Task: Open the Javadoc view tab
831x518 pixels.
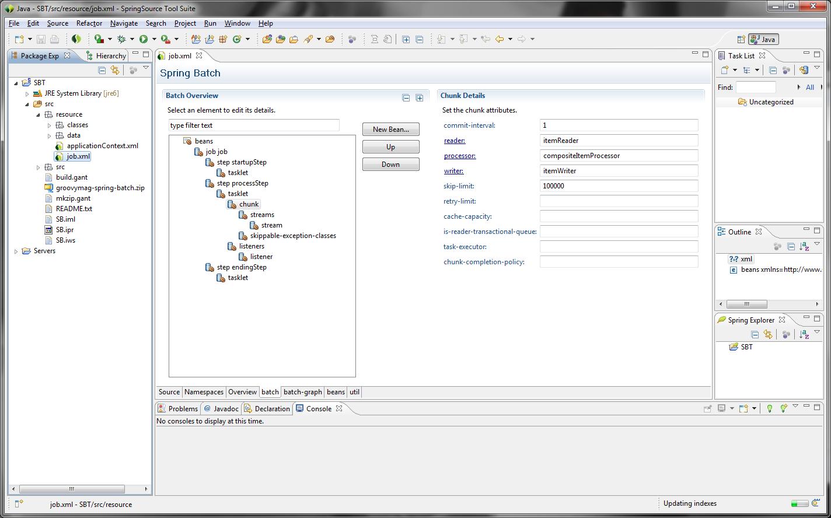Action: point(221,408)
